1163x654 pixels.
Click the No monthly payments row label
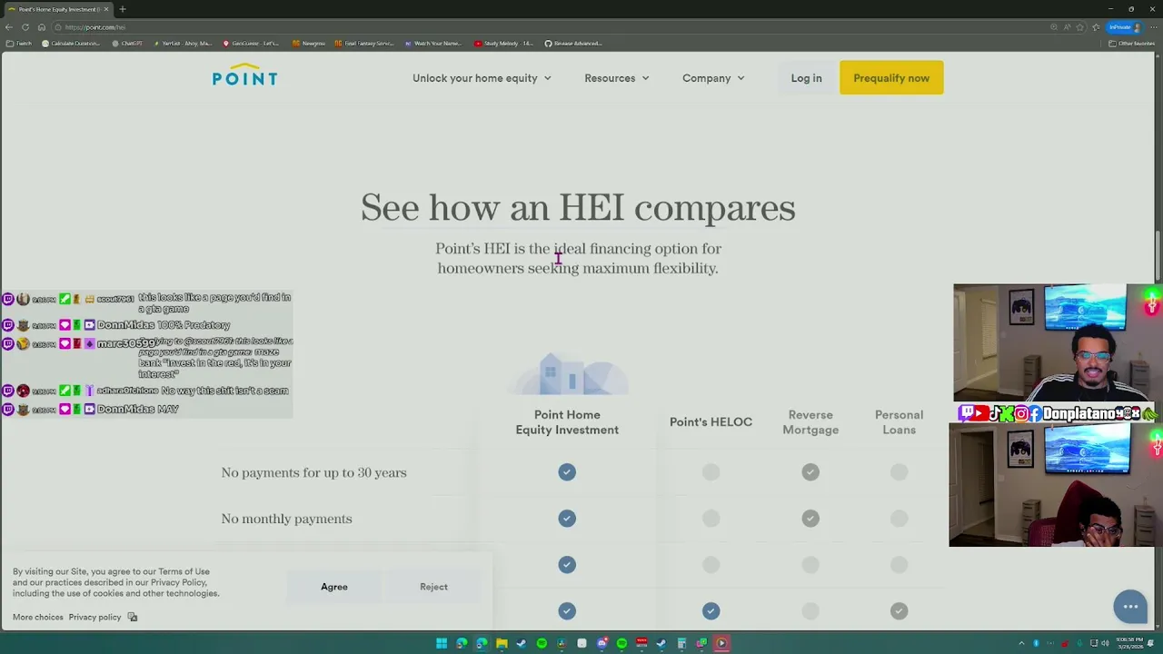pyautogui.click(x=286, y=519)
